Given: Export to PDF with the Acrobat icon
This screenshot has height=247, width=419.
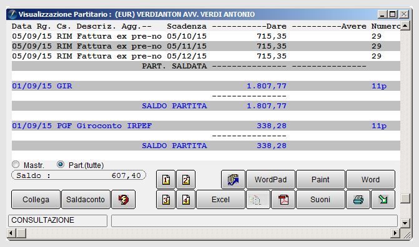Looking at the screenshot, I should [x=283, y=199].
